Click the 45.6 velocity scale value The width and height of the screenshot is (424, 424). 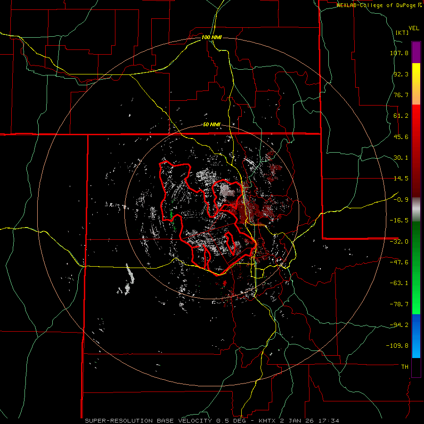(x=401, y=137)
